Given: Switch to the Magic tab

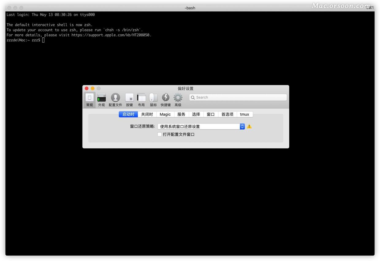Looking at the screenshot, I should click(x=165, y=114).
